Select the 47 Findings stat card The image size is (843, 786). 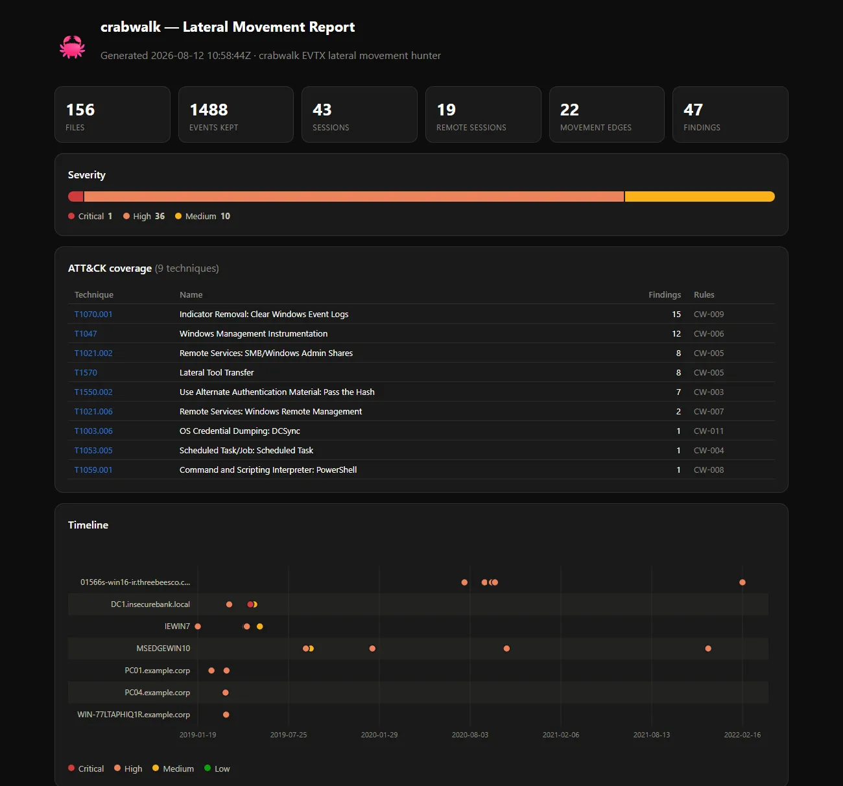click(730, 115)
